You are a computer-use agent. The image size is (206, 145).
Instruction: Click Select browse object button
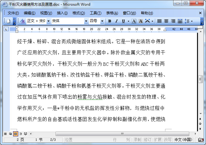(x=200, y=124)
